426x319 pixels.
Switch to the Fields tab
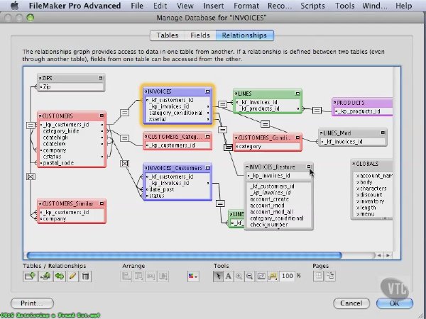[x=200, y=35]
